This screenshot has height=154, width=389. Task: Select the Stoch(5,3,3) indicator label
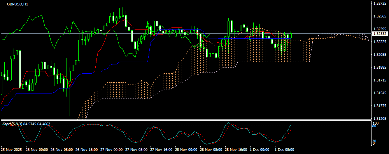coord(26,124)
